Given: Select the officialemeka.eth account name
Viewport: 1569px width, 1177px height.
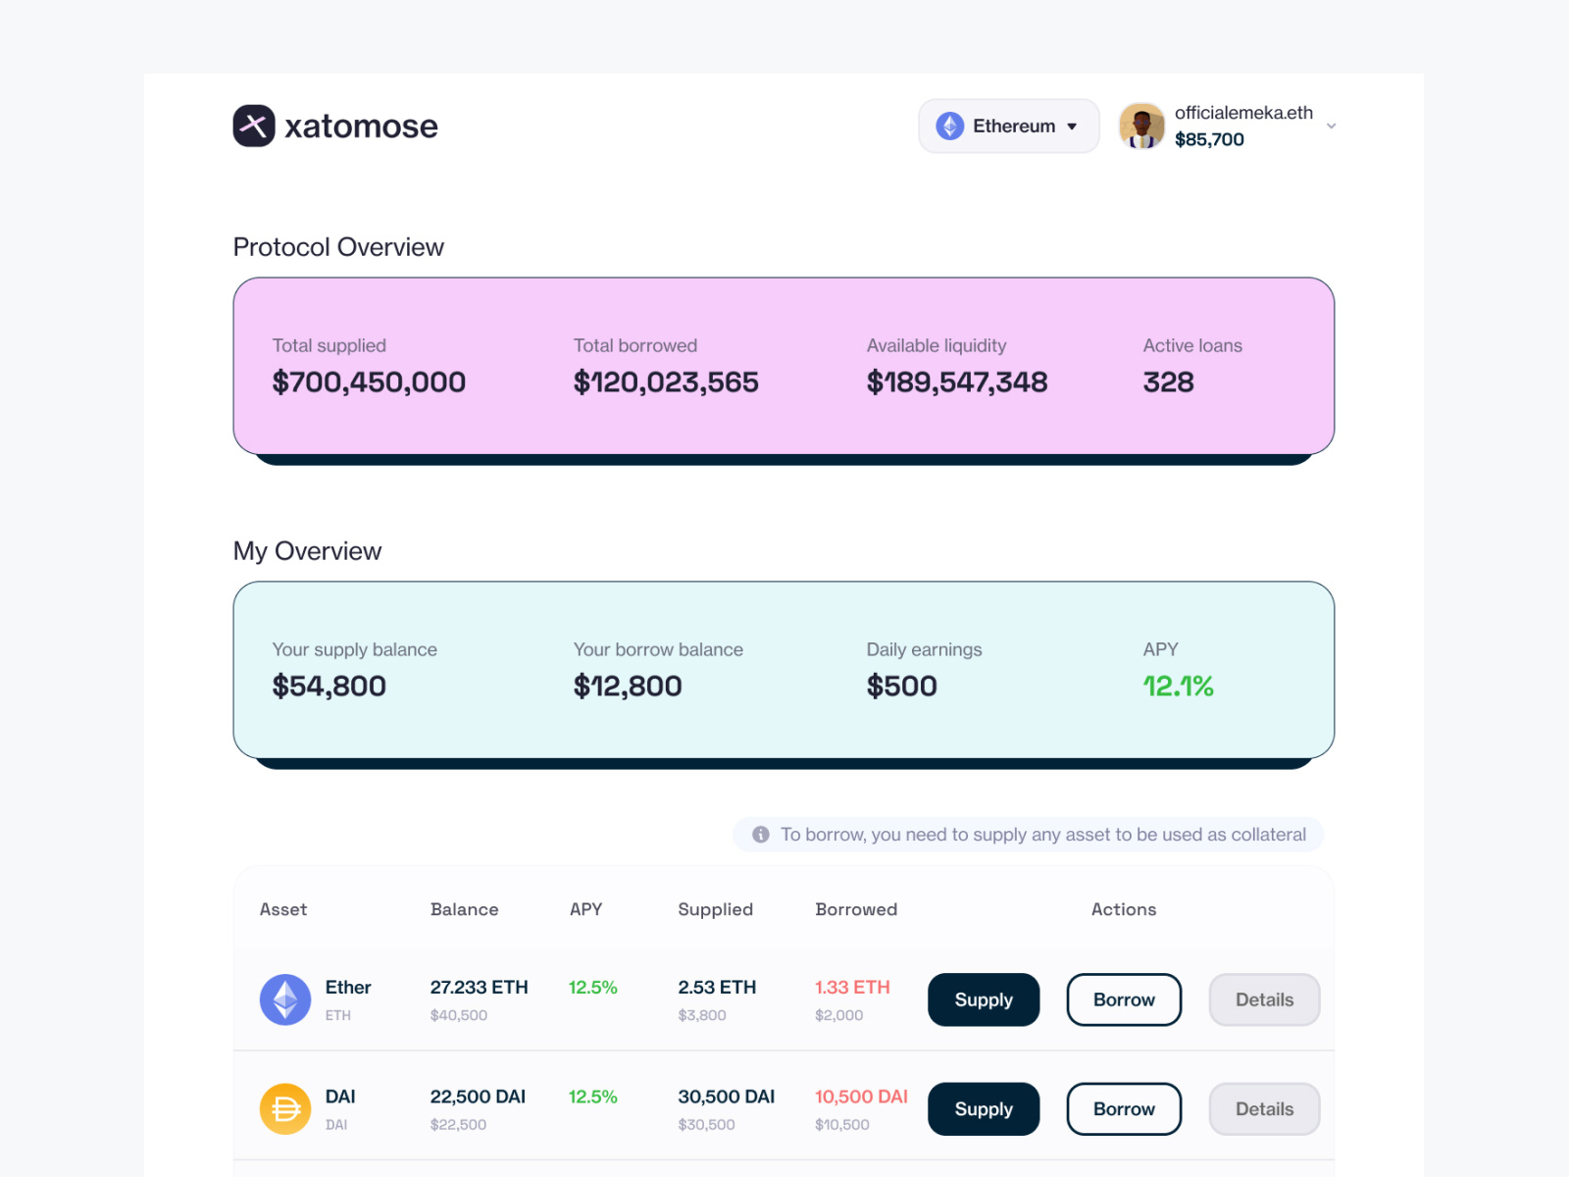Looking at the screenshot, I should click(1243, 113).
